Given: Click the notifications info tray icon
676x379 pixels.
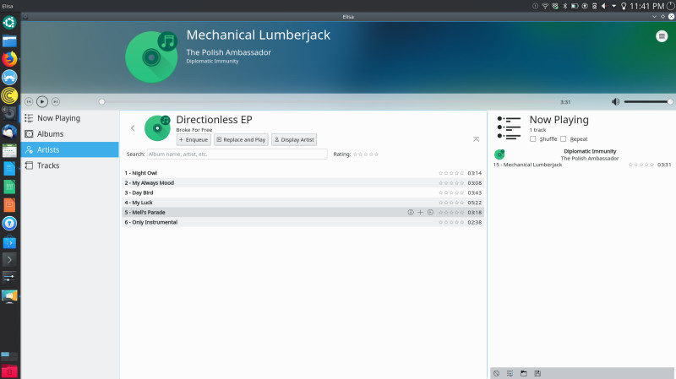Looking at the screenshot, I should coord(535,6).
